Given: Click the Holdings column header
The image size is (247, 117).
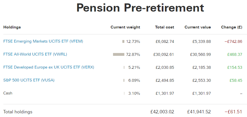Looking at the screenshot, I should (12, 27).
